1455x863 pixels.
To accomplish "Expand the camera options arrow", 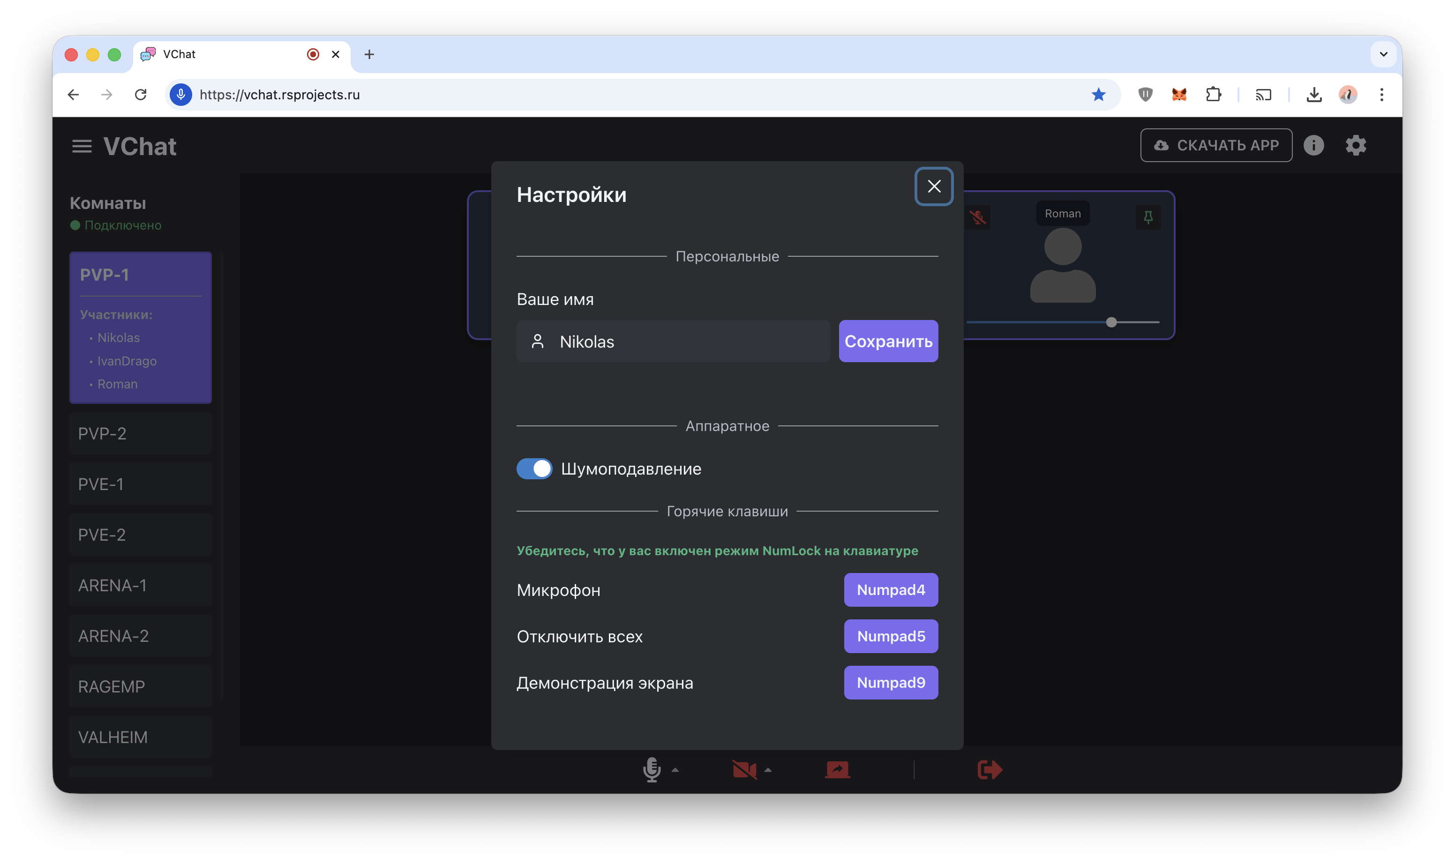I will click(x=768, y=770).
